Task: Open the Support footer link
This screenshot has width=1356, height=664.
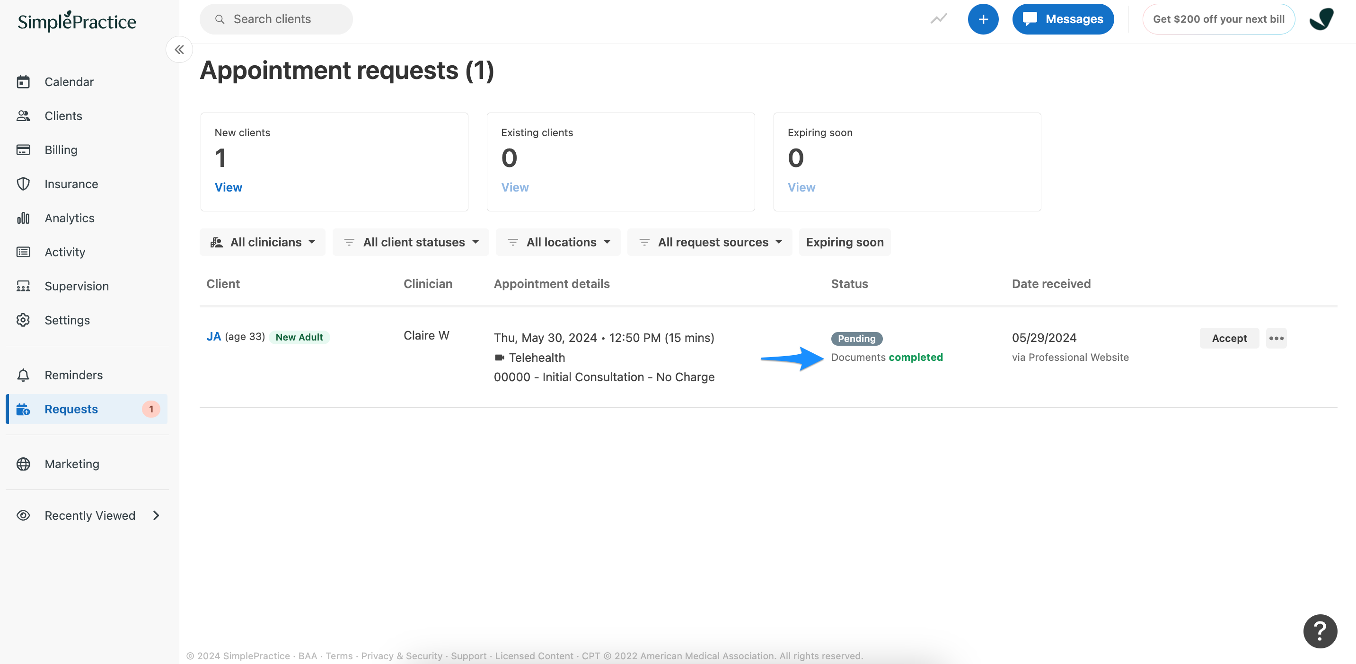Action: coord(468,655)
